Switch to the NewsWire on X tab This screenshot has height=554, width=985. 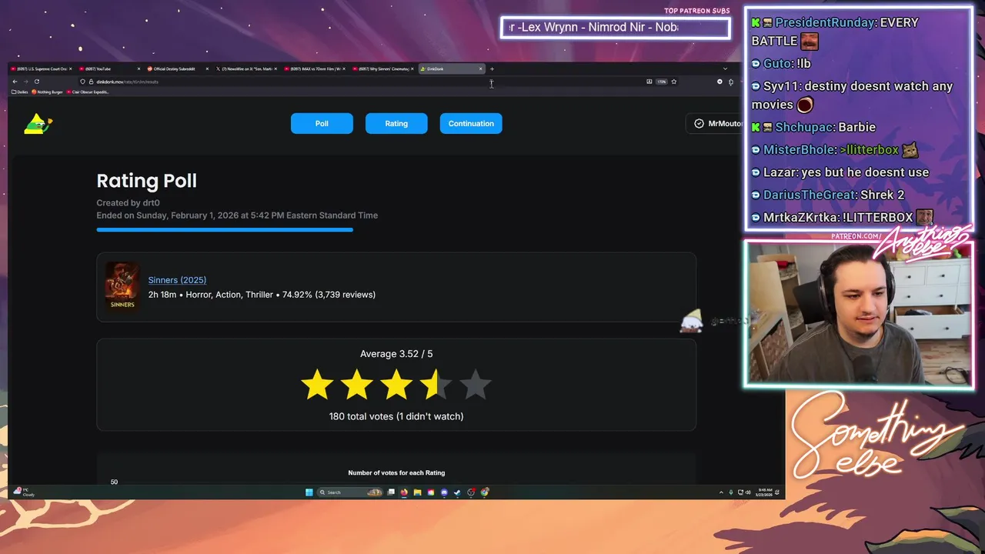point(246,68)
